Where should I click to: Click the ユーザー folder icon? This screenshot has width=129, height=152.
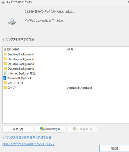click(x=5, y=87)
